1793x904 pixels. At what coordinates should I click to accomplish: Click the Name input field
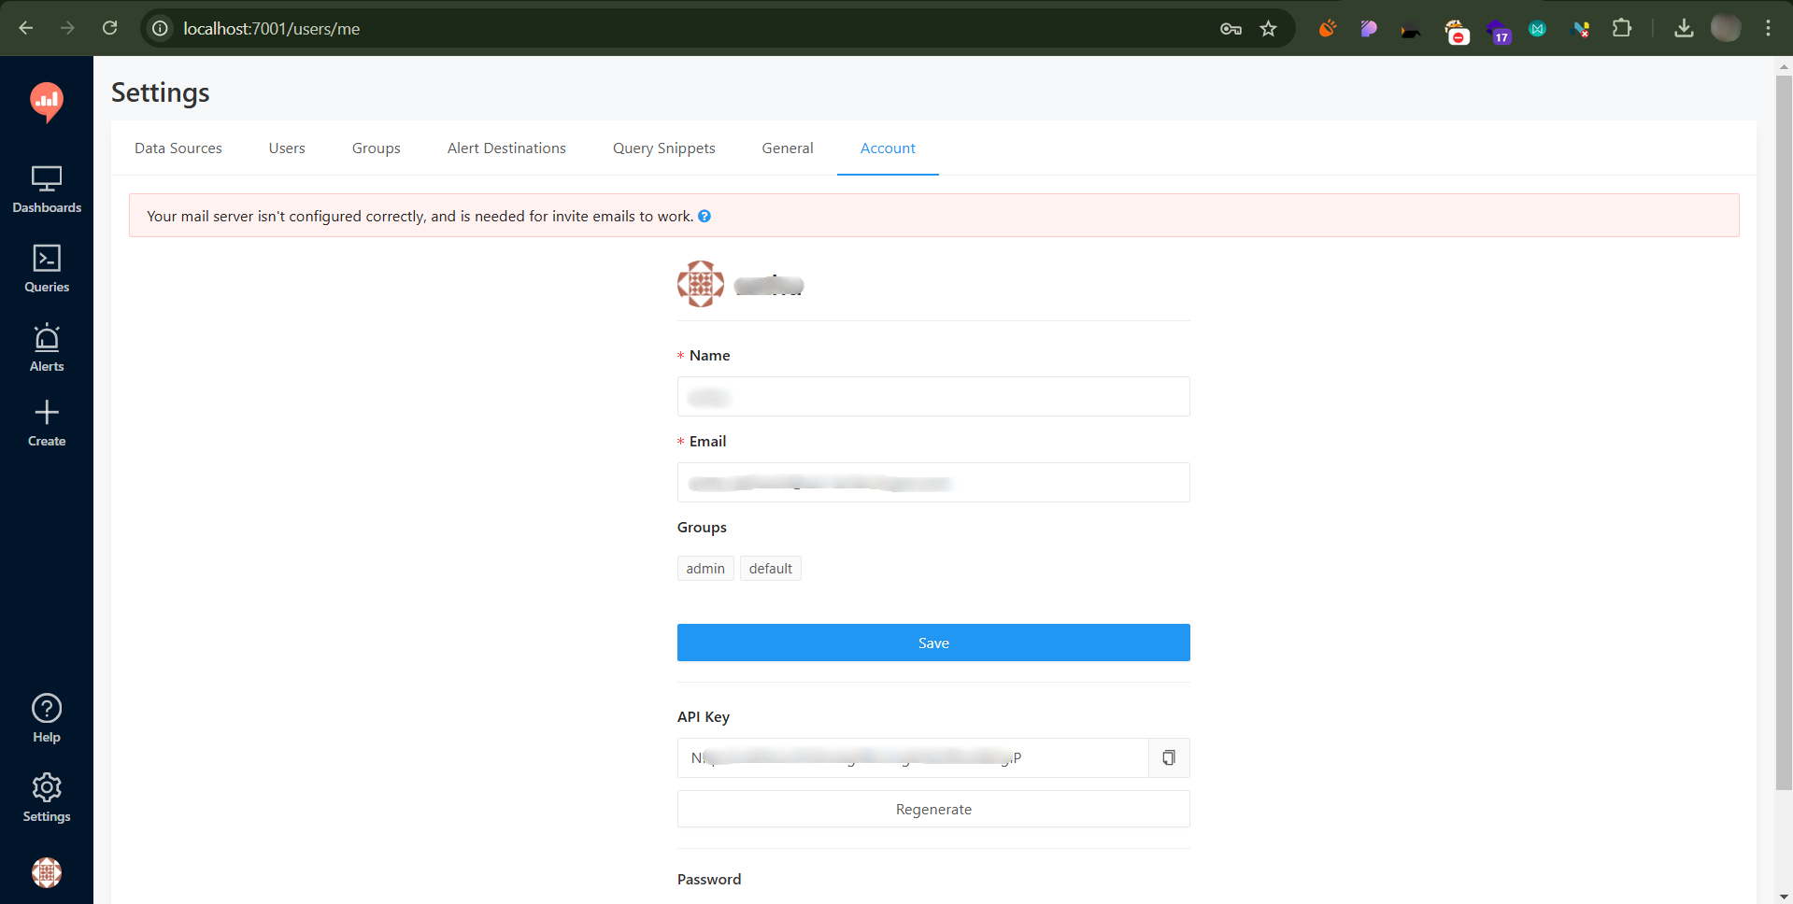(932, 396)
